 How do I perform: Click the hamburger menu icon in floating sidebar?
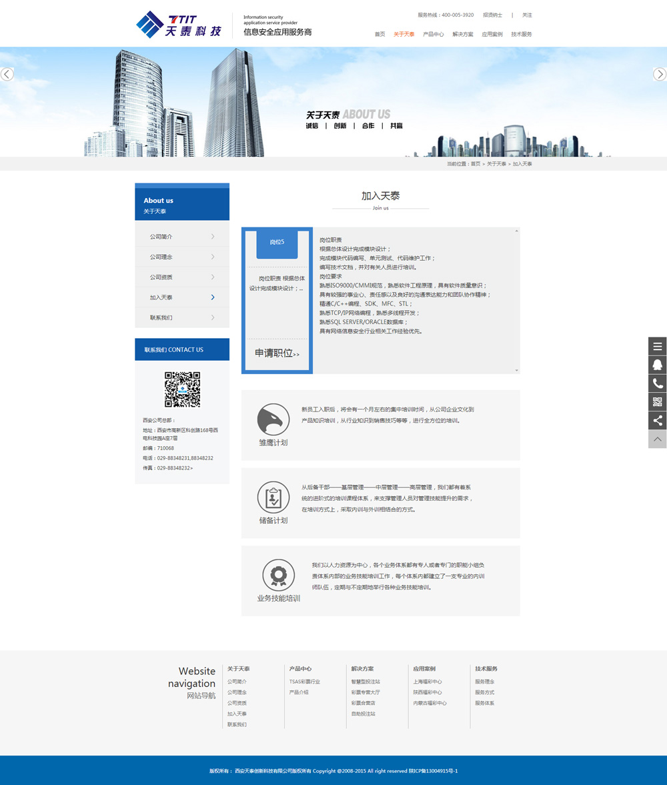coord(657,346)
